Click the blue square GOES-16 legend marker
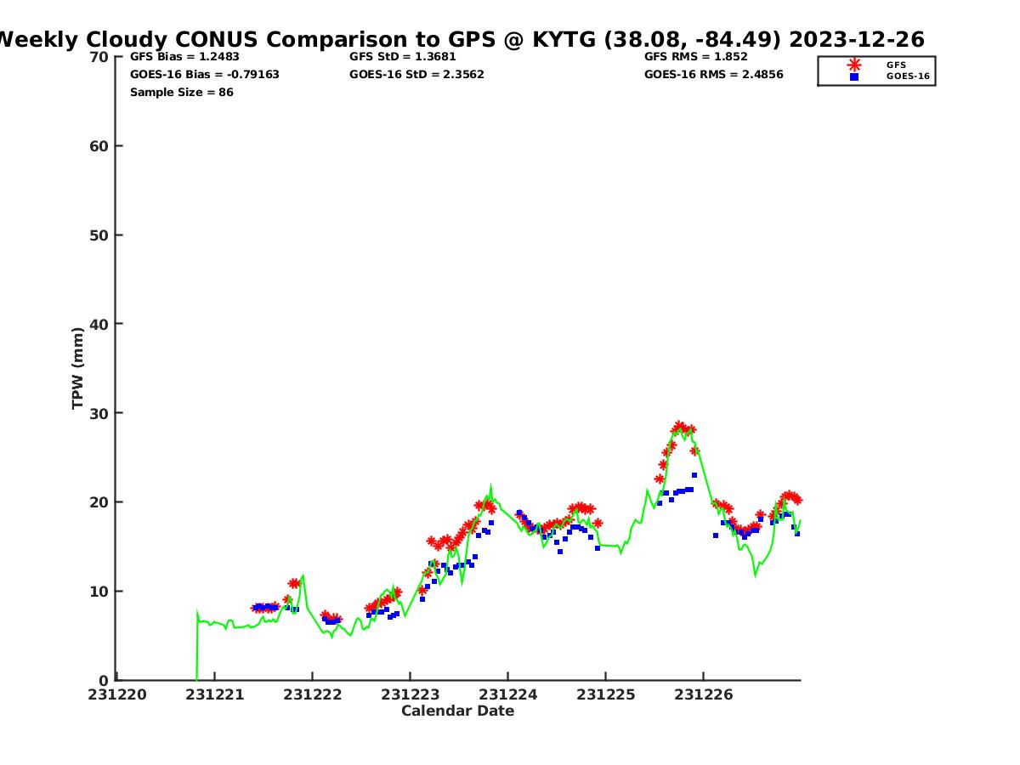The height and width of the screenshot is (765, 1020). (853, 76)
